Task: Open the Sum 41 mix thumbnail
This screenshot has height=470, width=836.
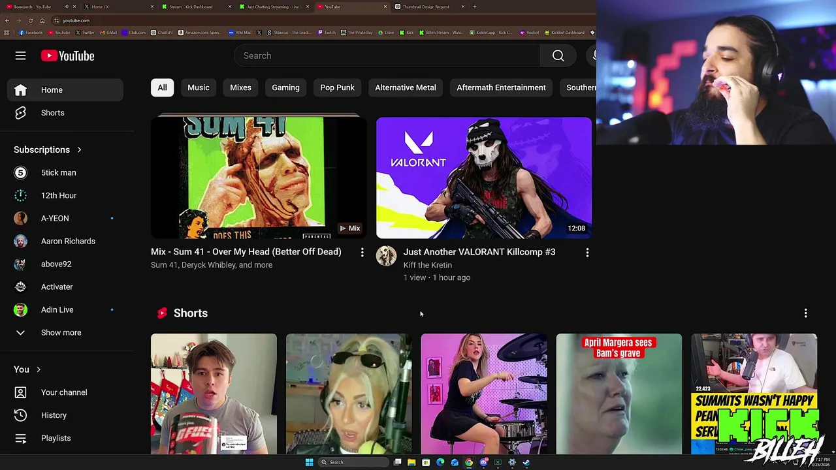Action: pyautogui.click(x=259, y=178)
